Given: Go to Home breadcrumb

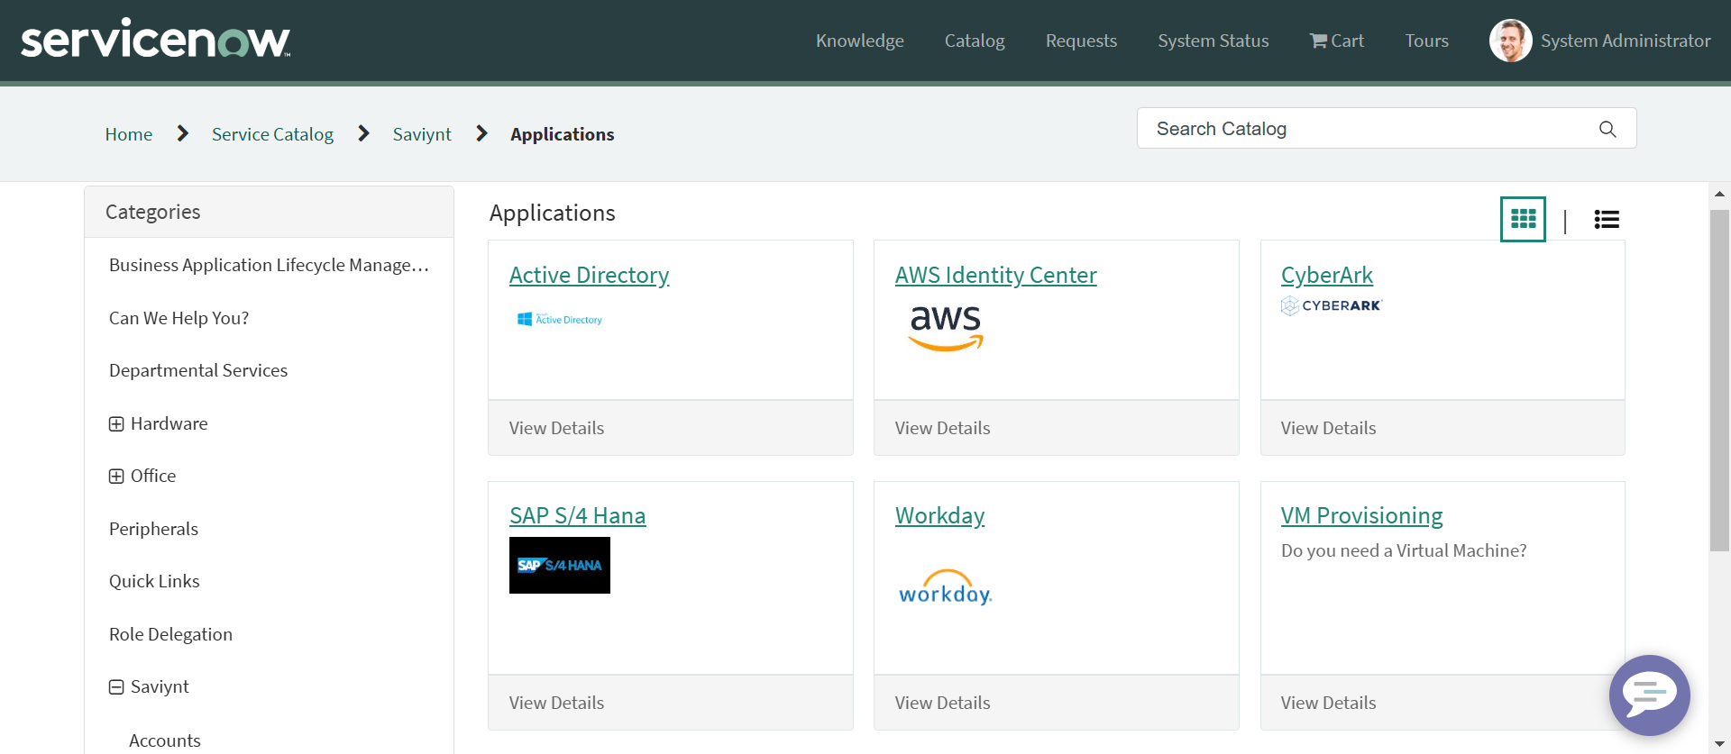Looking at the screenshot, I should (129, 134).
